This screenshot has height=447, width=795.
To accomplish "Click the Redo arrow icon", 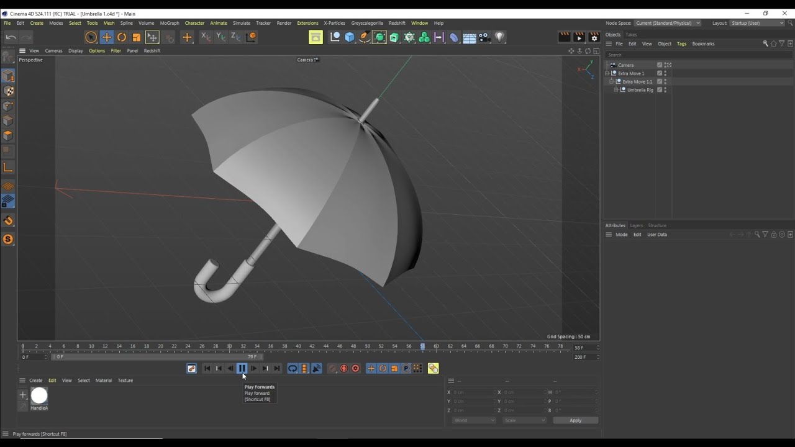I will pos(25,37).
